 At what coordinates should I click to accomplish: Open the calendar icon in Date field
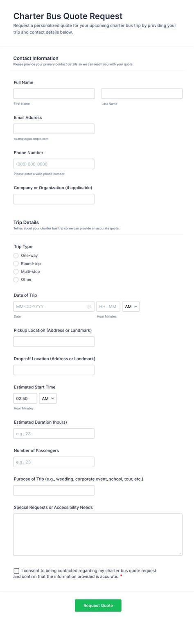click(89, 306)
